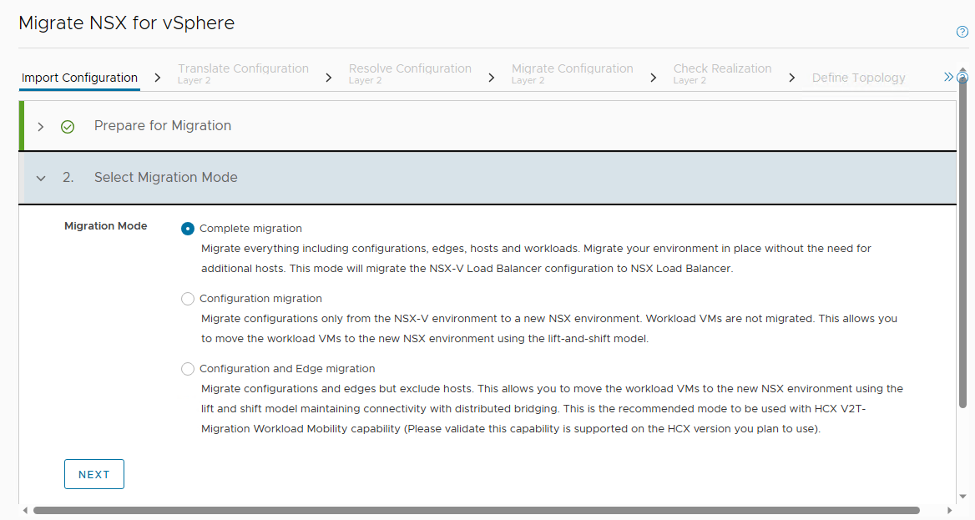Click the chevron after Resolve Configuration
975x520 pixels.
pos(492,78)
